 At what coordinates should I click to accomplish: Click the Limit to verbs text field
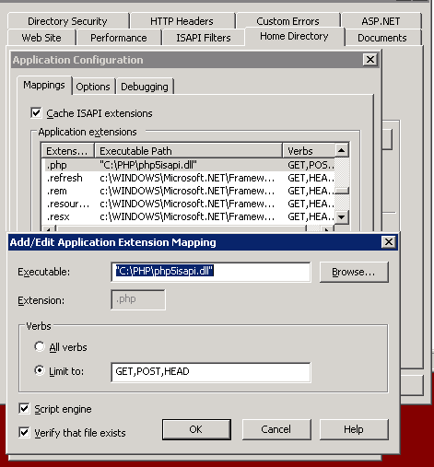[x=211, y=372]
